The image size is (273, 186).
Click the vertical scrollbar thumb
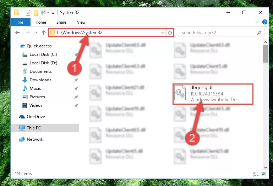tap(266, 54)
